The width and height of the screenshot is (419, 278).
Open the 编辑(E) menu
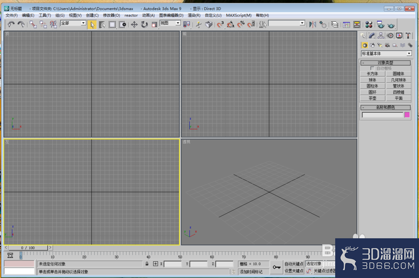[x=28, y=15]
